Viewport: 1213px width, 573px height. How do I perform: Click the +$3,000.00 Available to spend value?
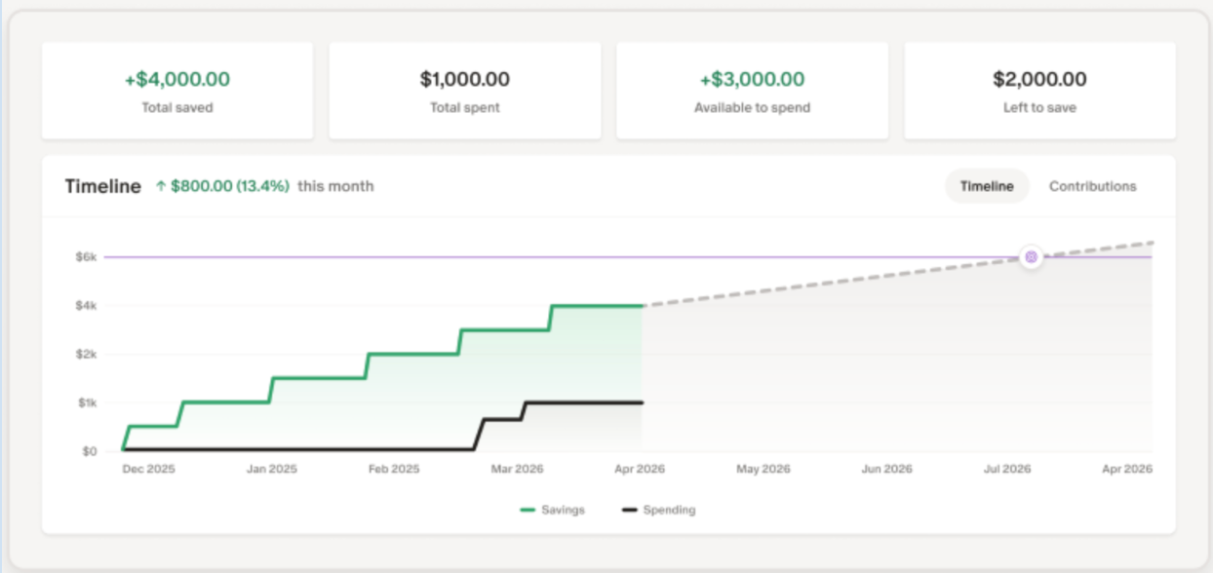752,79
